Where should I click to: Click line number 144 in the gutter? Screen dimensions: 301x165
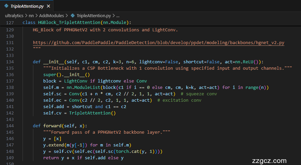coord(10,126)
